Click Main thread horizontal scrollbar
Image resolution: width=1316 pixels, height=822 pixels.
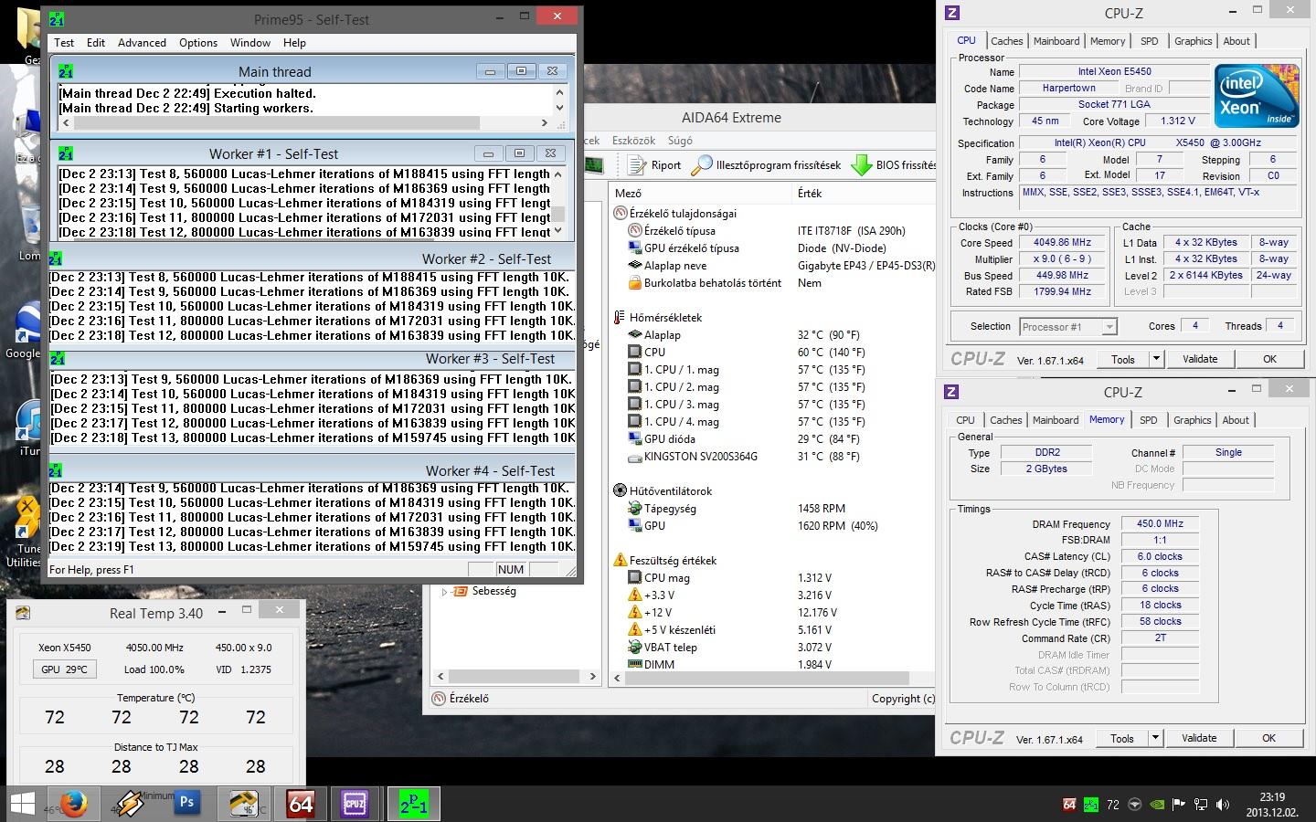tap(302, 122)
